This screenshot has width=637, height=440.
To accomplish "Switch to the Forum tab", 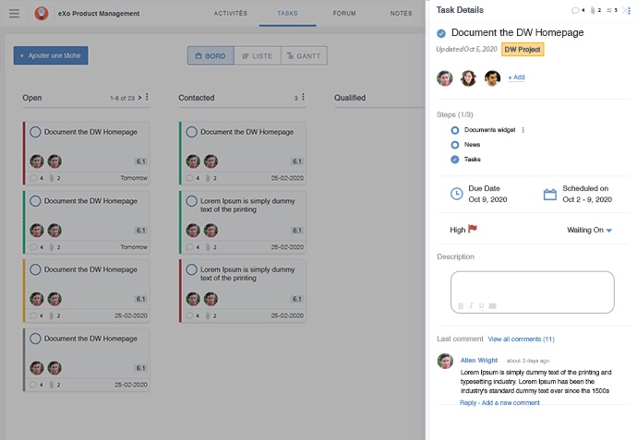I will pos(344,14).
